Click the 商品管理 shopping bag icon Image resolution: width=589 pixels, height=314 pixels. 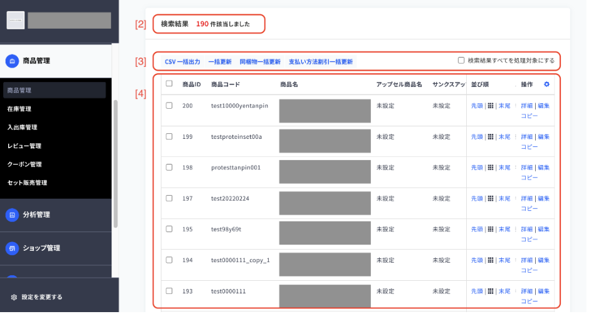pos(12,61)
